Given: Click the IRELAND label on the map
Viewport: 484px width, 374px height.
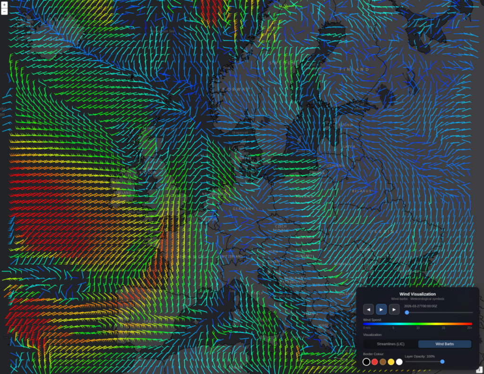Looking at the screenshot, I should coord(124,193).
